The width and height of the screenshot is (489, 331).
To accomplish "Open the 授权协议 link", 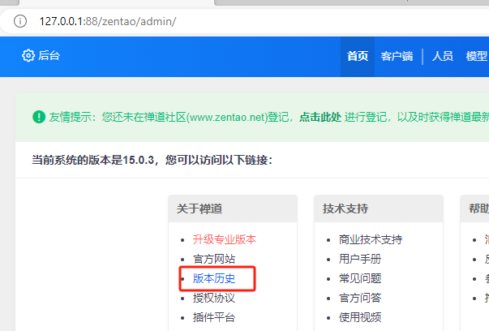I will coord(214,298).
